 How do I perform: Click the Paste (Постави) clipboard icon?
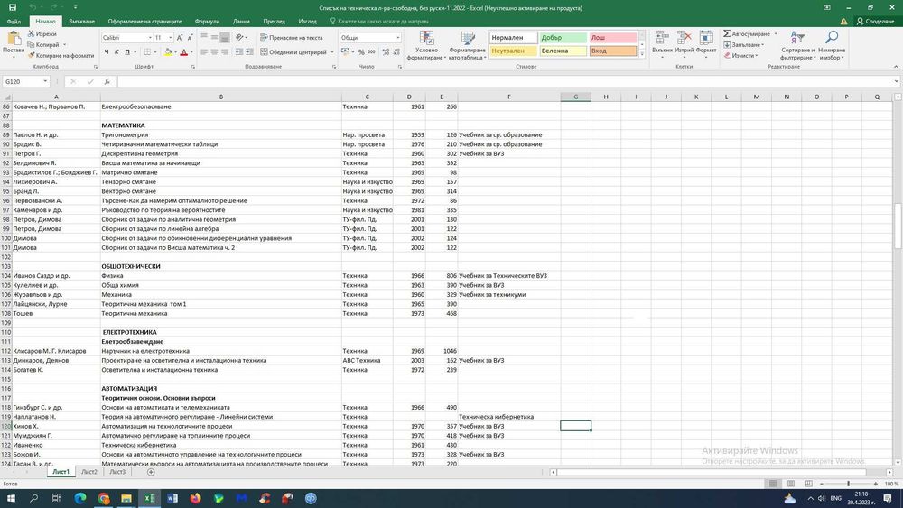click(13, 39)
